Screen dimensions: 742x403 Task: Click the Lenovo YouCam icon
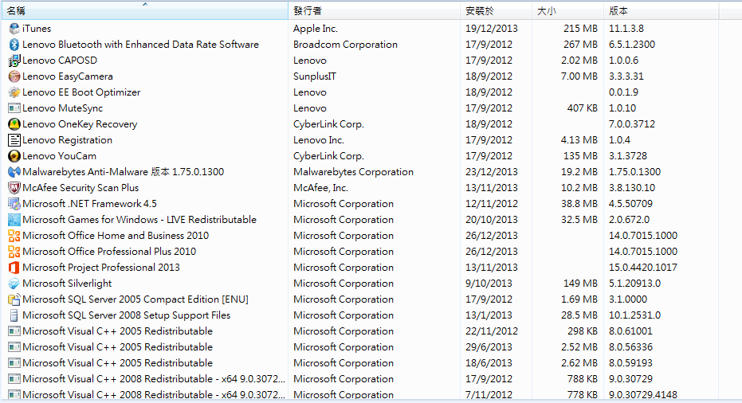point(14,156)
